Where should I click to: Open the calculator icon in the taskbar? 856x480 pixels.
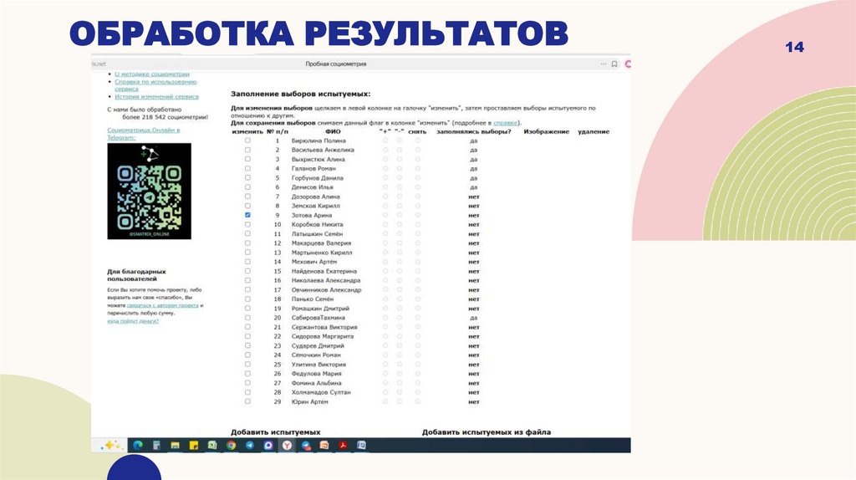click(x=156, y=445)
